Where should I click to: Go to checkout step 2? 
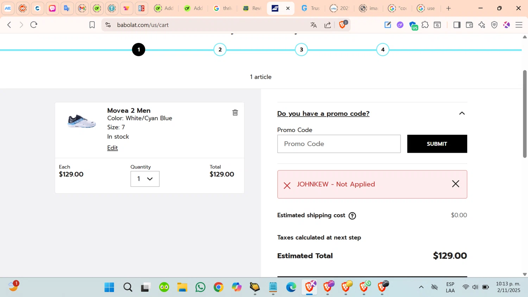tap(220, 50)
